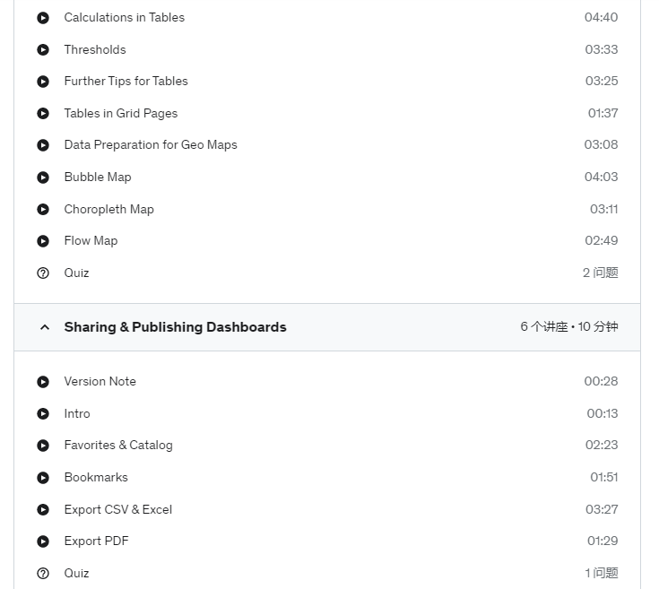This screenshot has height=589, width=659.
Task: Click play icon next to Thresholds lecture
Action: pos(43,49)
